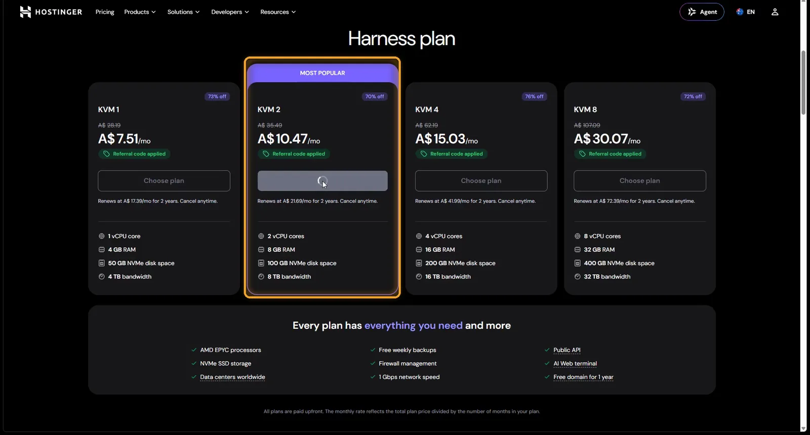The image size is (810, 435).
Task: Click disk icon beside 50 GB NVMe
Action: pyautogui.click(x=102, y=263)
